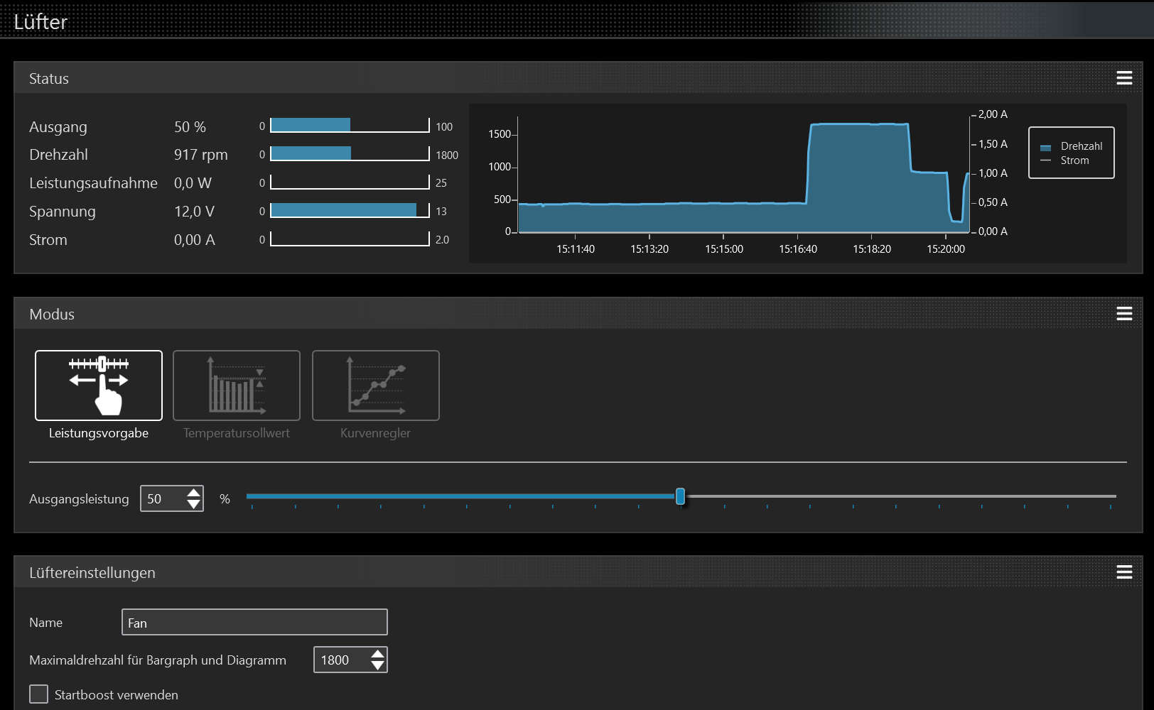Select the Temperatursollwert mode icon
The width and height of the screenshot is (1154, 710).
click(x=237, y=386)
